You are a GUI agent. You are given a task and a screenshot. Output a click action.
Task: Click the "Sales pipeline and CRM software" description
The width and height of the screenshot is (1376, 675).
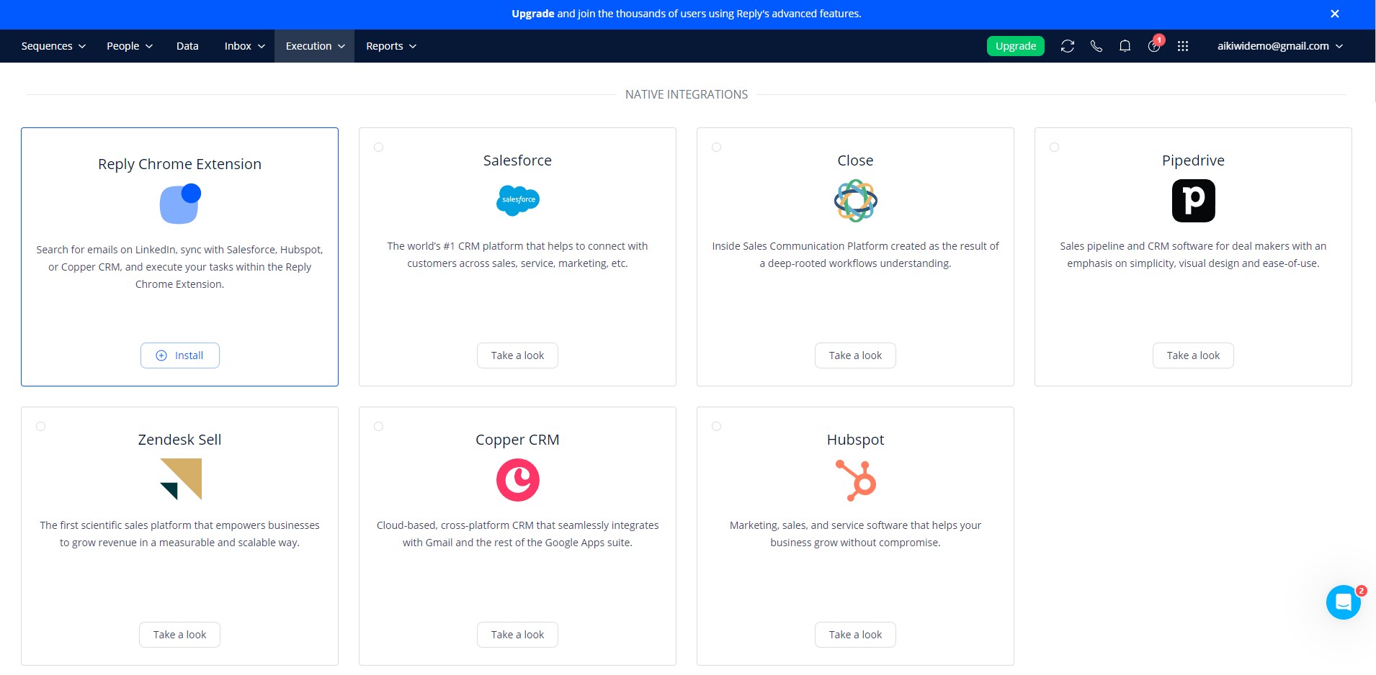[x=1194, y=255]
